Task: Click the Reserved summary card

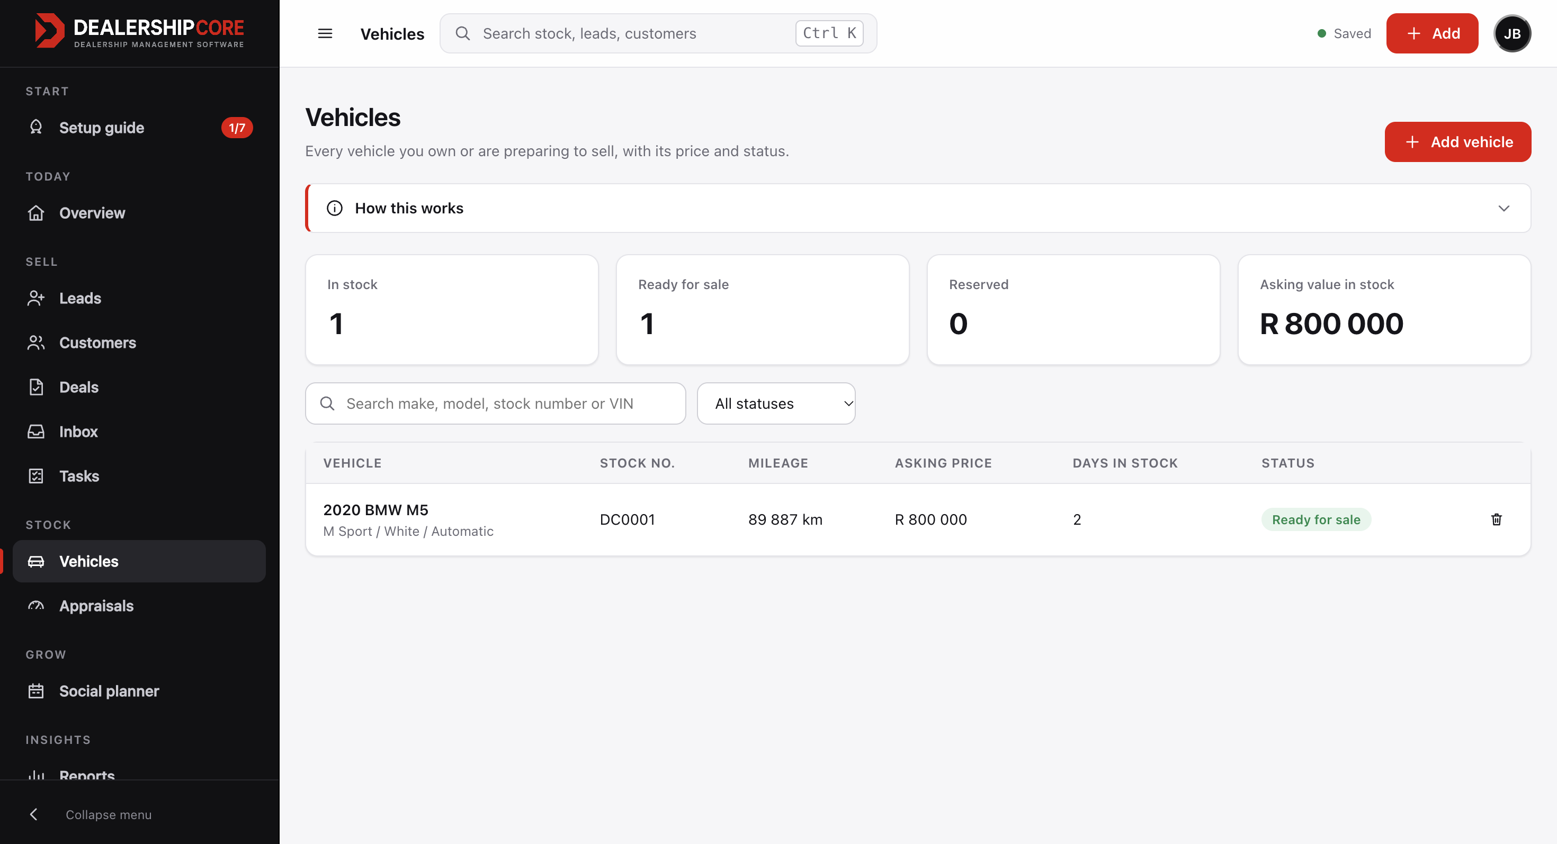Action: pyautogui.click(x=1073, y=310)
